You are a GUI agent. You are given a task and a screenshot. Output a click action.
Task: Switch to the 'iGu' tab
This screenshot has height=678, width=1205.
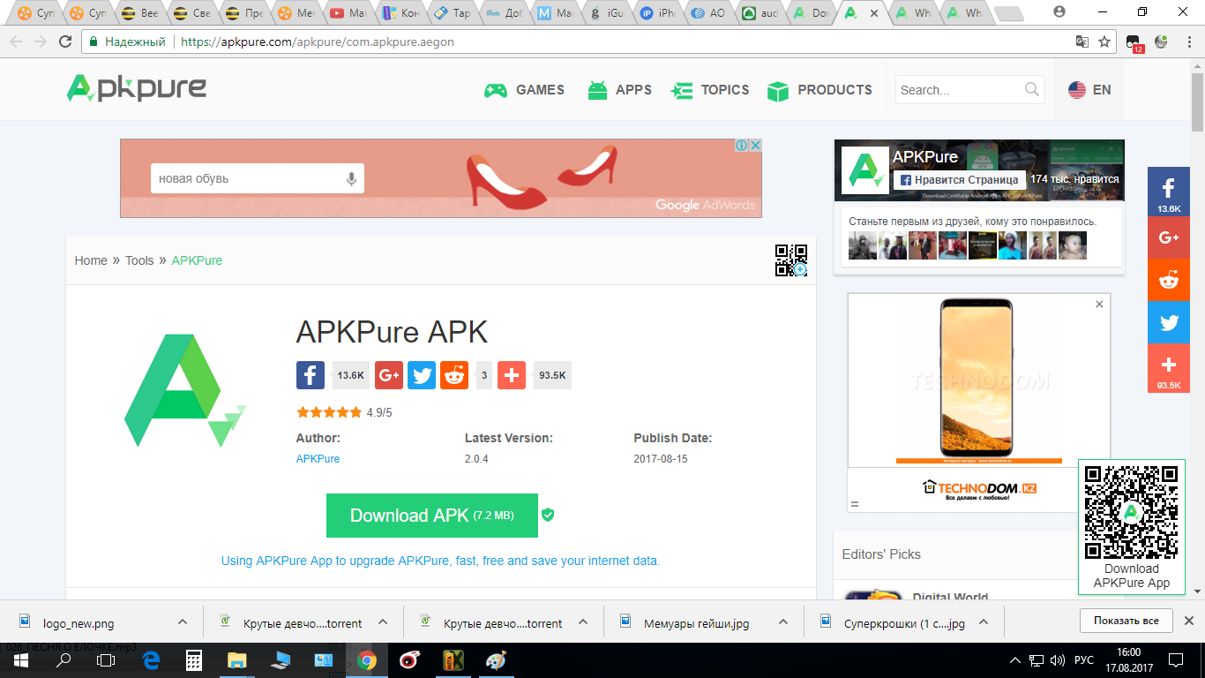610,13
